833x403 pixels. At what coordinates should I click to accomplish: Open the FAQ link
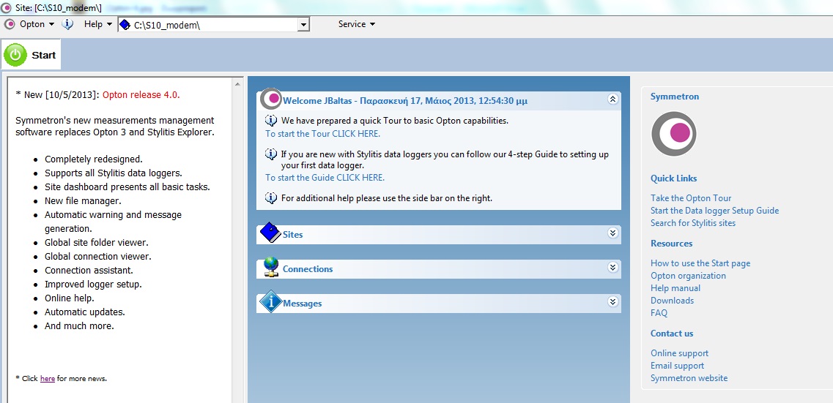659,313
